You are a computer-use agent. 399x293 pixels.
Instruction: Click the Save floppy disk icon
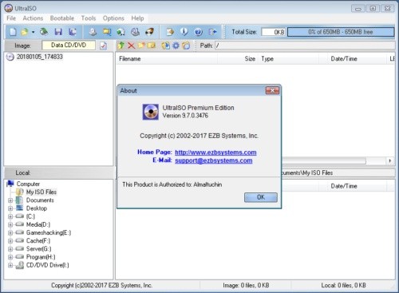(x=58, y=32)
